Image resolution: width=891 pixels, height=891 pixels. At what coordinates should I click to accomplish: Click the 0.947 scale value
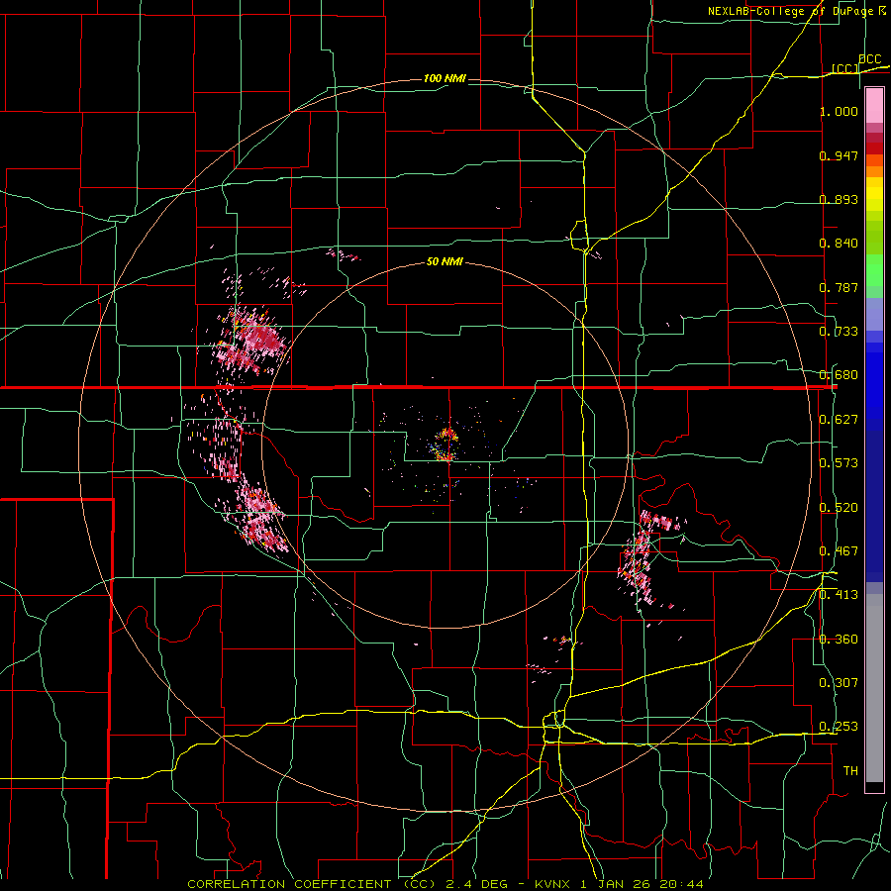839,155
